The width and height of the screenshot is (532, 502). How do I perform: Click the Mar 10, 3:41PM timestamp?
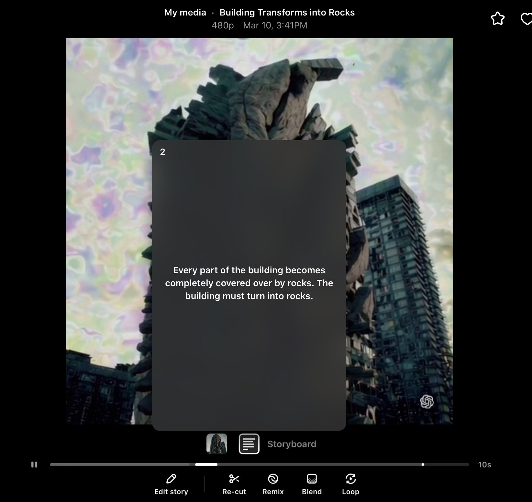[x=275, y=25]
